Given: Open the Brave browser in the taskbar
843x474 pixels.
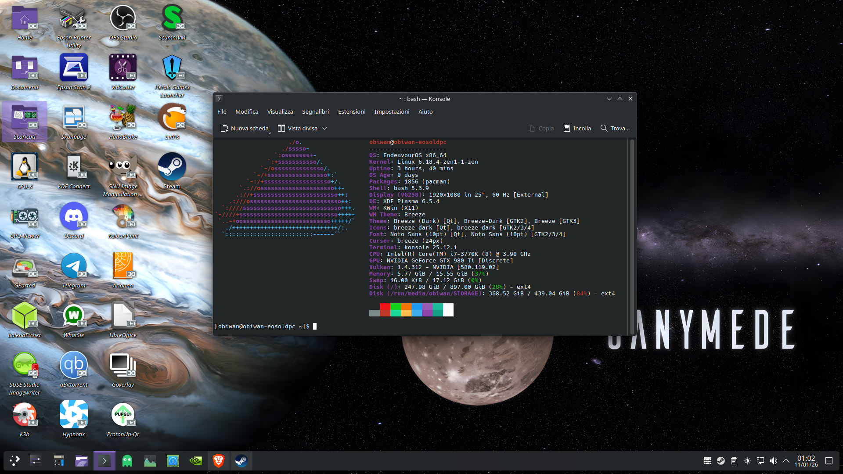Looking at the screenshot, I should [x=218, y=461].
